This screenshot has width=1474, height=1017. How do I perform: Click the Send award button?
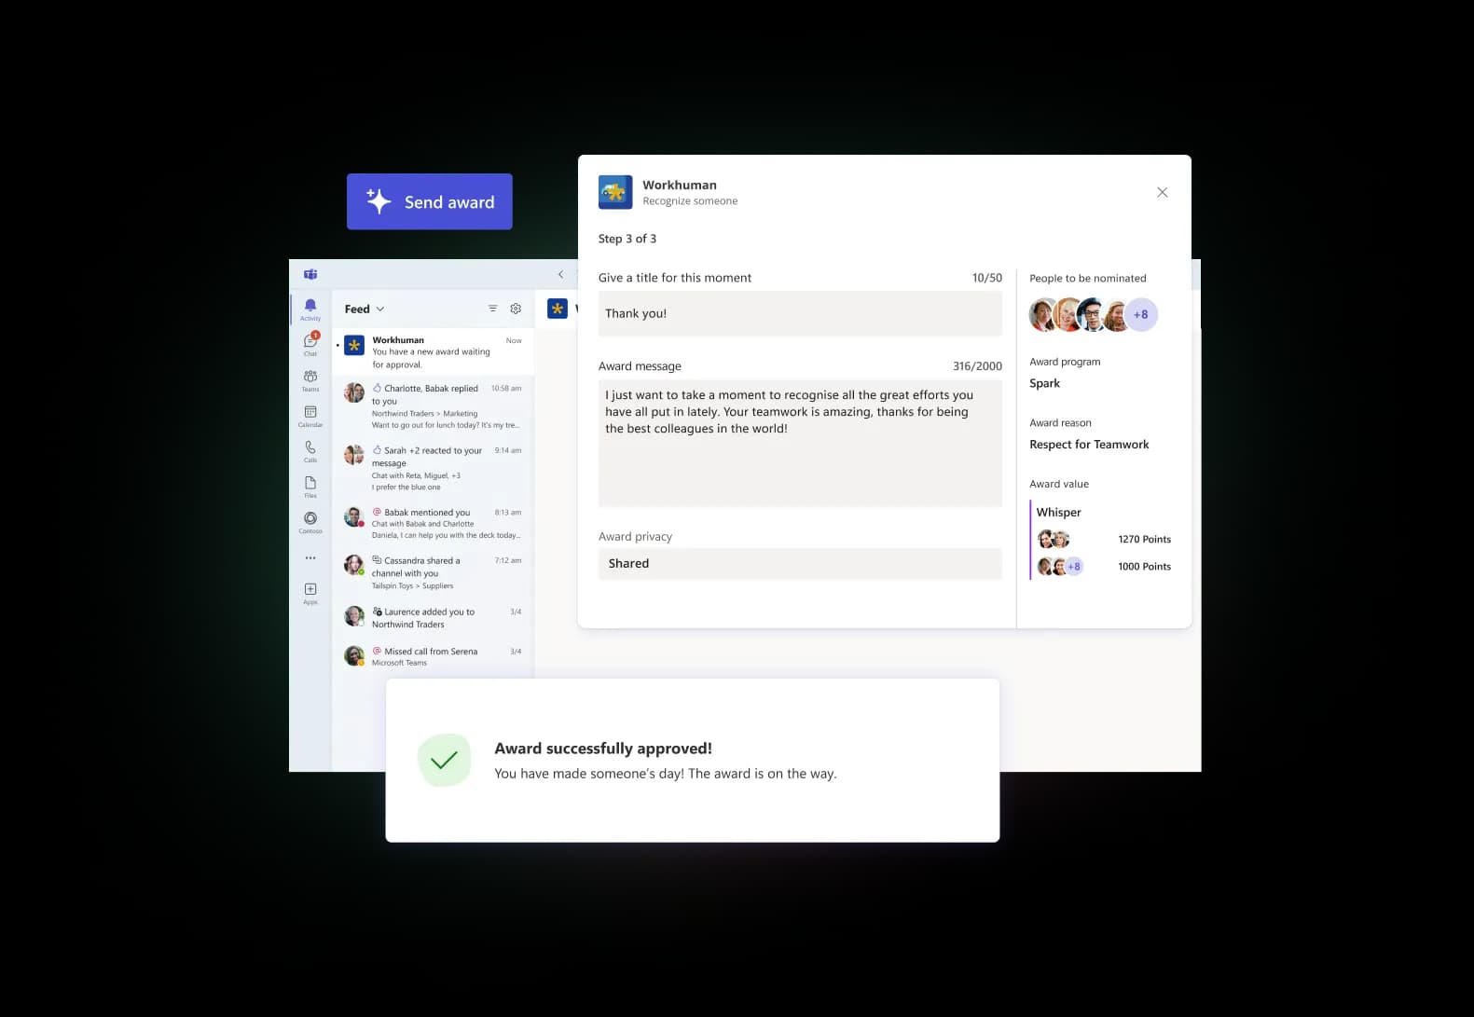pos(430,201)
